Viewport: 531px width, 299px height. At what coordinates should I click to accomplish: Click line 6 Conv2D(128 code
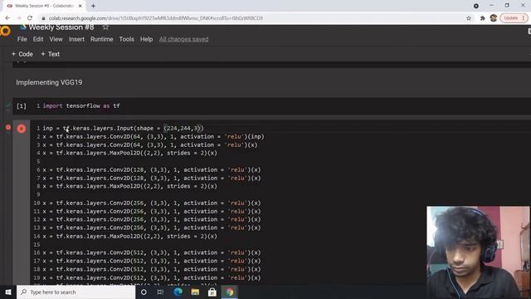point(152,169)
